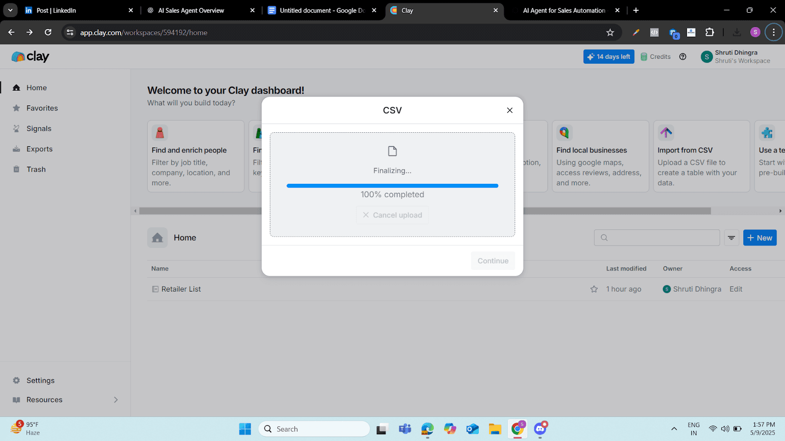Click the address bar URL
The width and height of the screenshot is (785, 441).
(144, 33)
